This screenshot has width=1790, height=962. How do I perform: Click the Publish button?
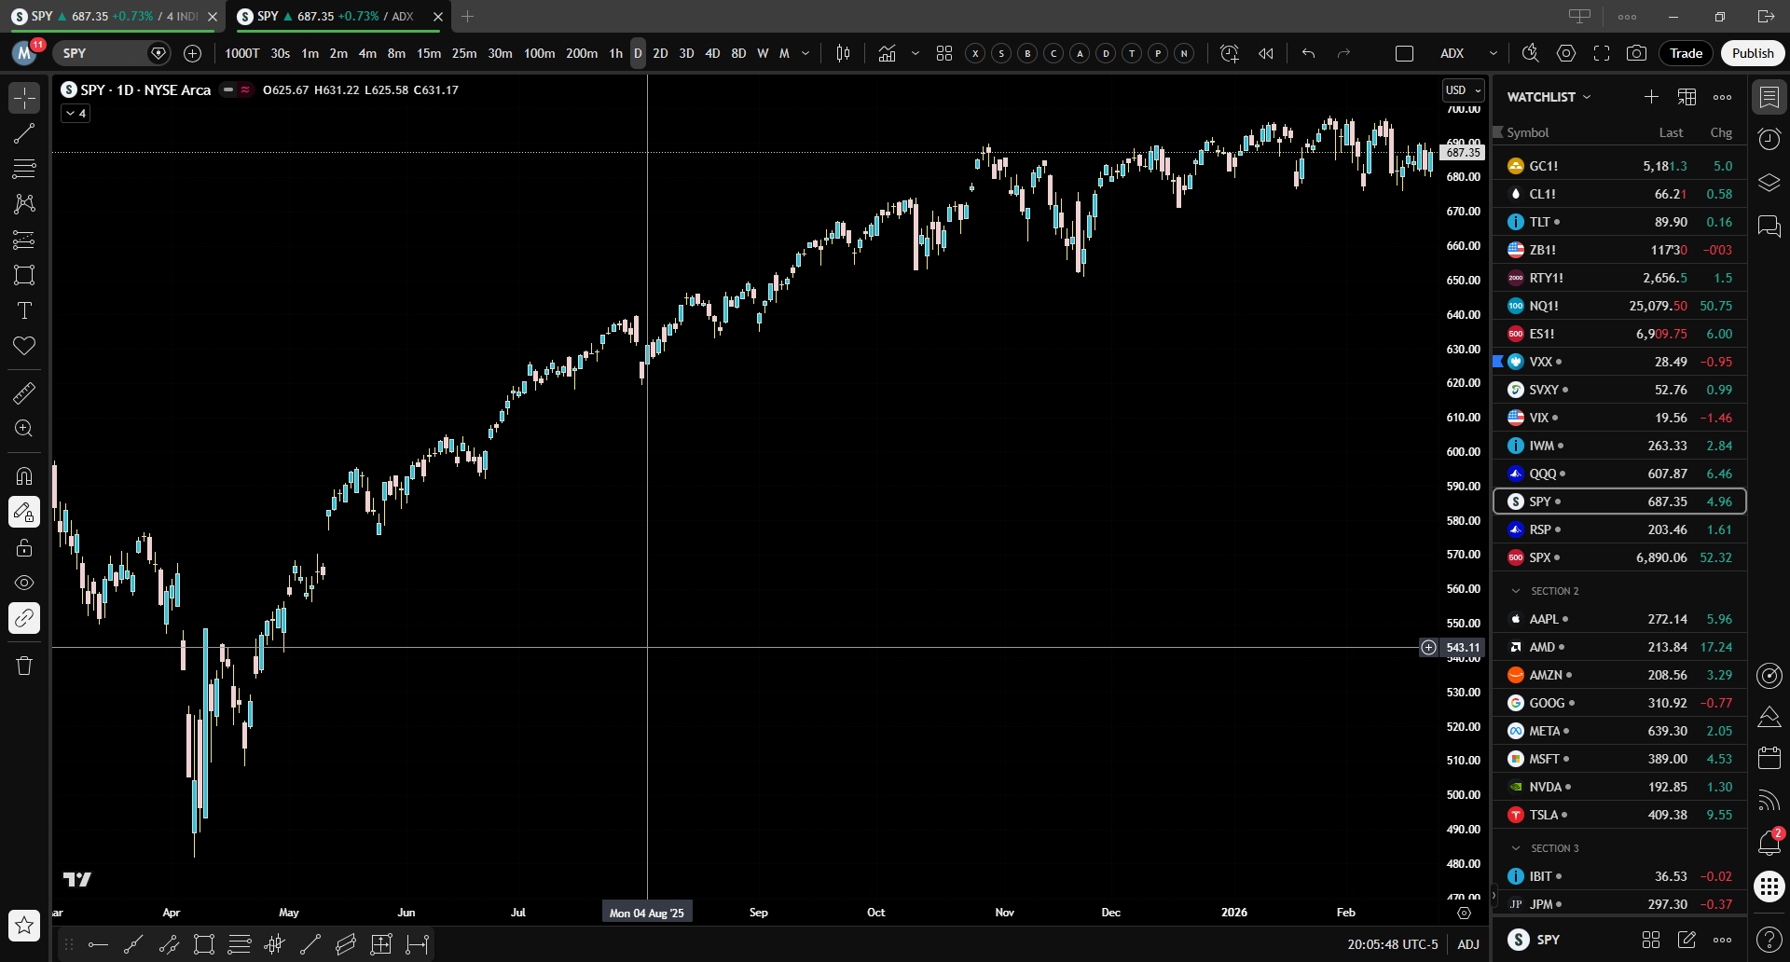pos(1753,53)
